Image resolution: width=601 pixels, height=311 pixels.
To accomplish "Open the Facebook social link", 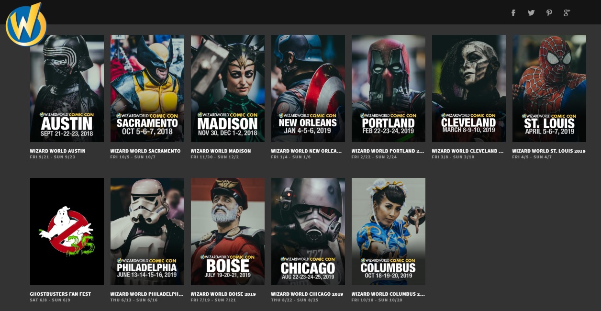I will 513,13.
